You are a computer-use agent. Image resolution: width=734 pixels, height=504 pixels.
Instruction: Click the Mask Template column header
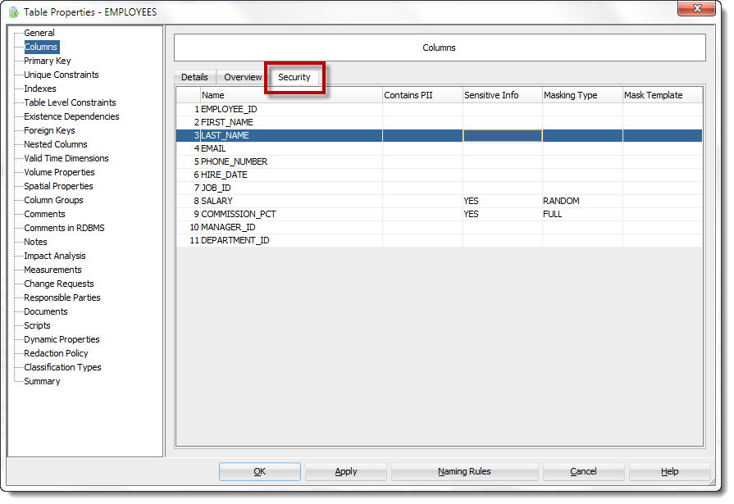[x=663, y=95]
